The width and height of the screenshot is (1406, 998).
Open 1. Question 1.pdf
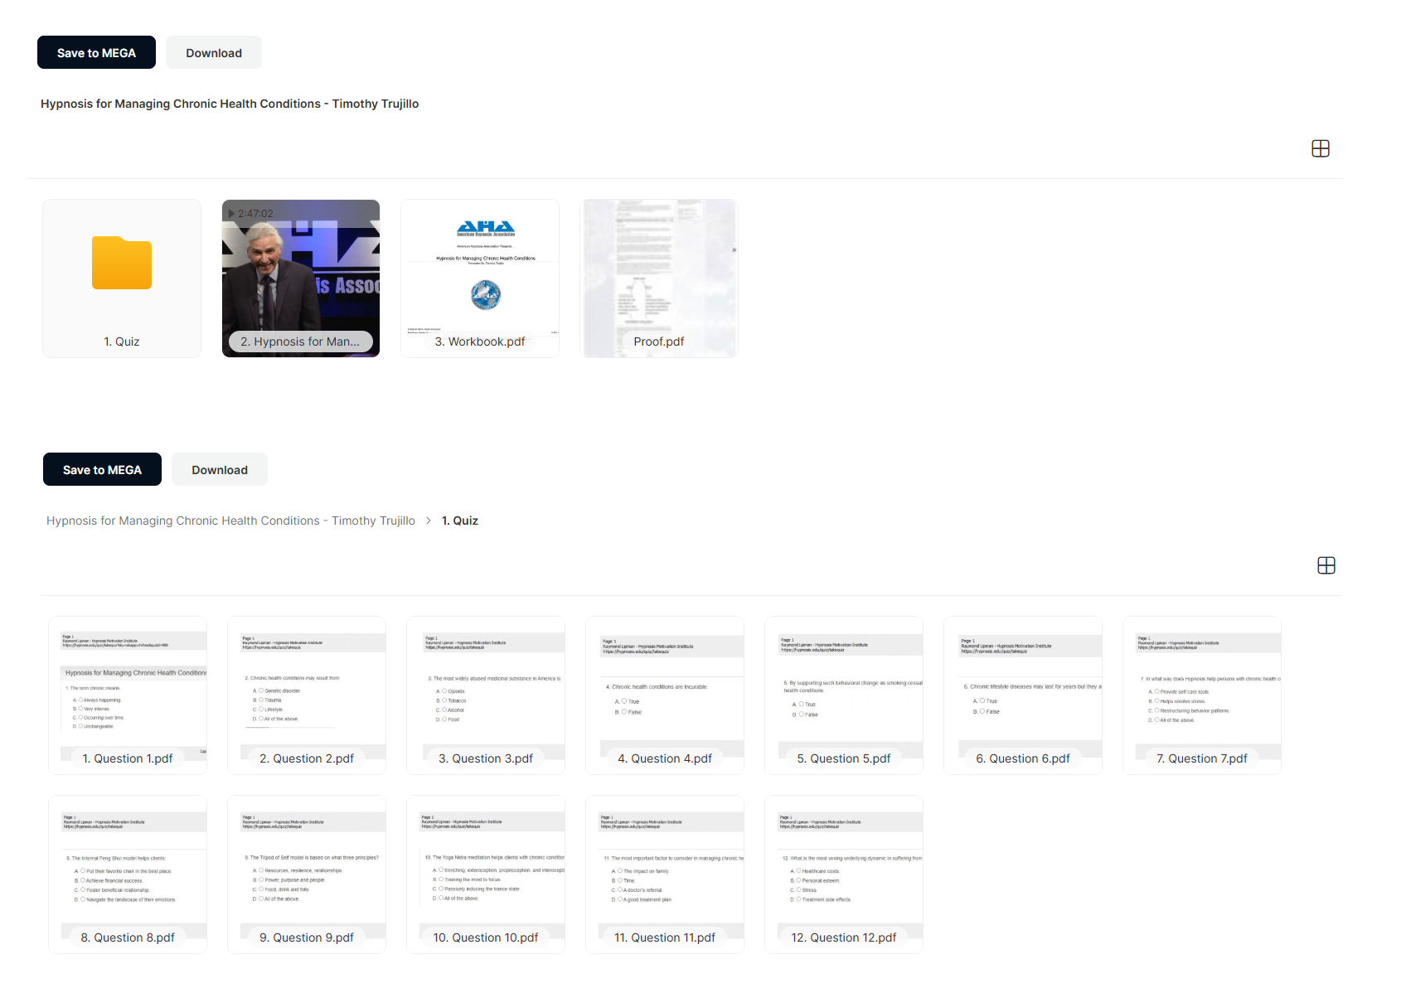(128, 695)
